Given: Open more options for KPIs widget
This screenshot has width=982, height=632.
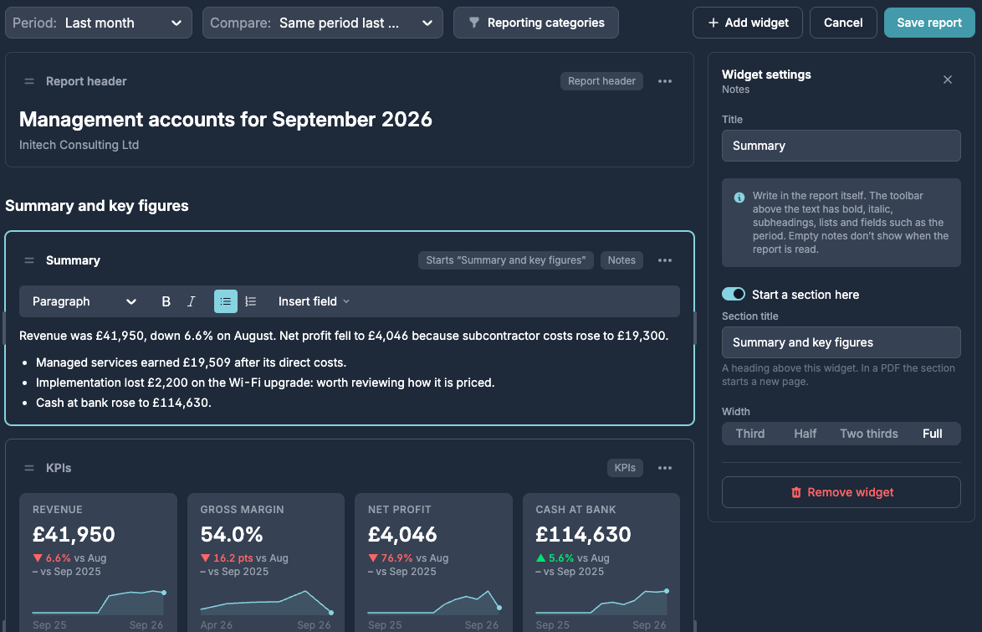Looking at the screenshot, I should click(x=665, y=468).
